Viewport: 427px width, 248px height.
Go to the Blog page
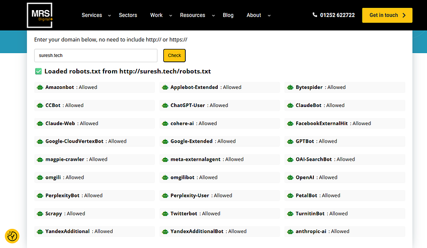pos(228,15)
